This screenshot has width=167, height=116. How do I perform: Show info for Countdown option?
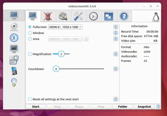(116, 69)
